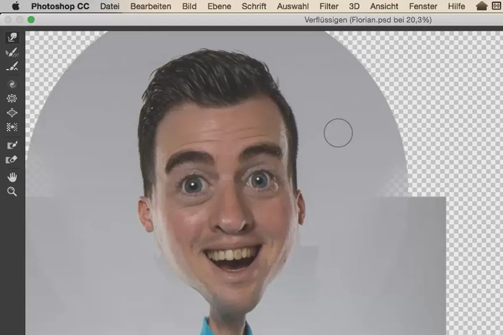Select the Pucker tool
503x335 pixels.
pos(12,98)
